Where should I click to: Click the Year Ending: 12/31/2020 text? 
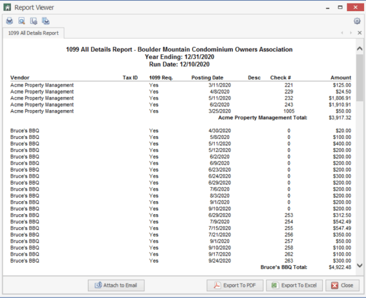tap(179, 57)
